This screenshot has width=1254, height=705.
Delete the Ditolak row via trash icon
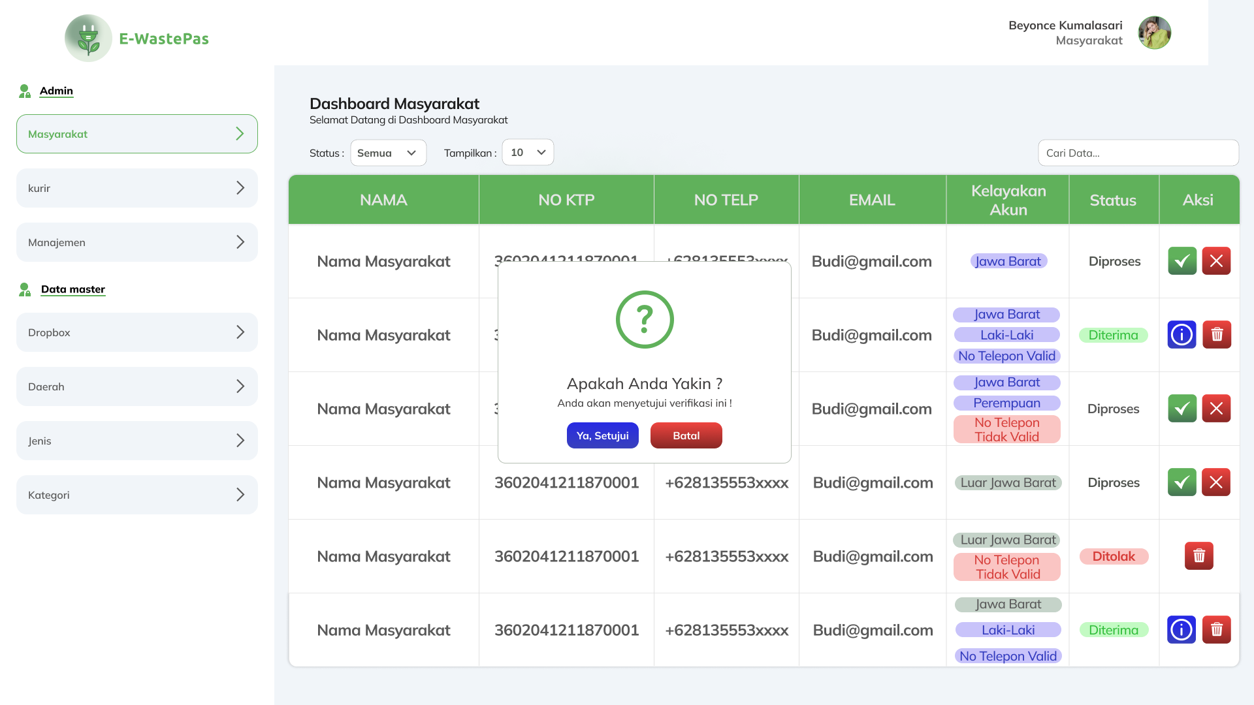(x=1199, y=556)
